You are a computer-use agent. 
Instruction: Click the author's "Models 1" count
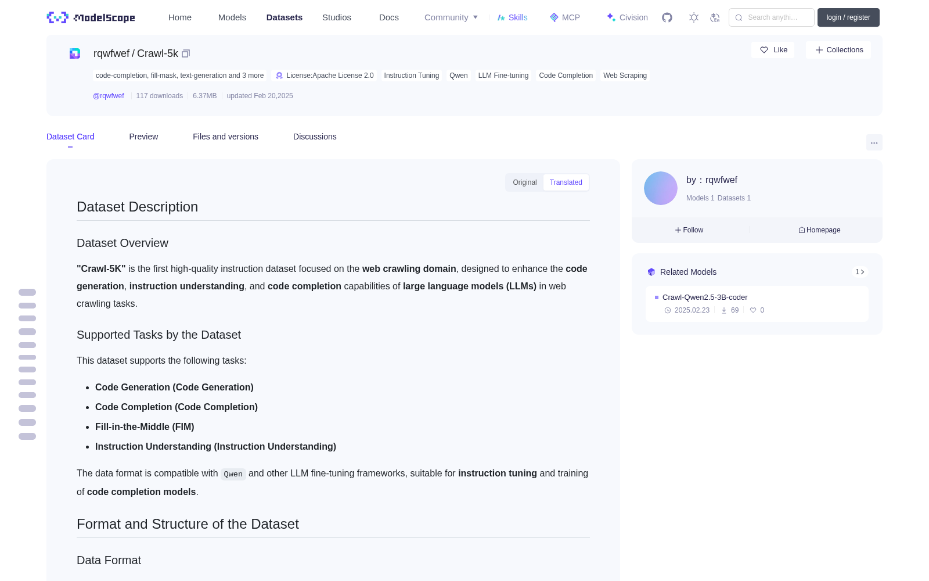click(700, 198)
